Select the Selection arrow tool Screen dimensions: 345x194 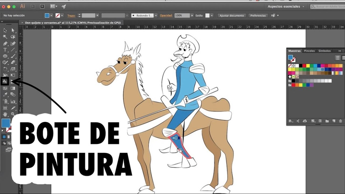coord(5,30)
